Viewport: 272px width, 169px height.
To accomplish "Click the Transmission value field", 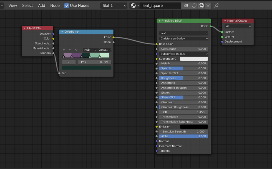I will point(183,117).
